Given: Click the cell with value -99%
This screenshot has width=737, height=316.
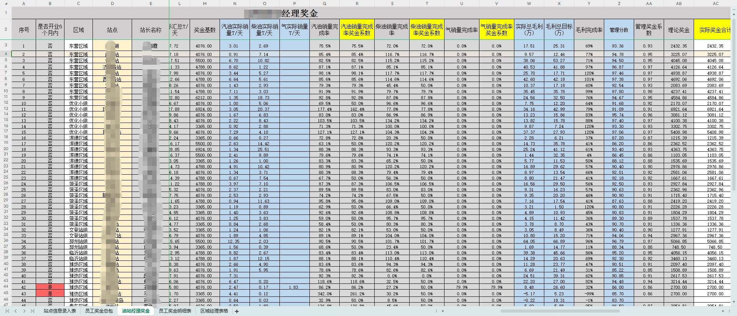Looking at the screenshot, I should click(x=589, y=293).
